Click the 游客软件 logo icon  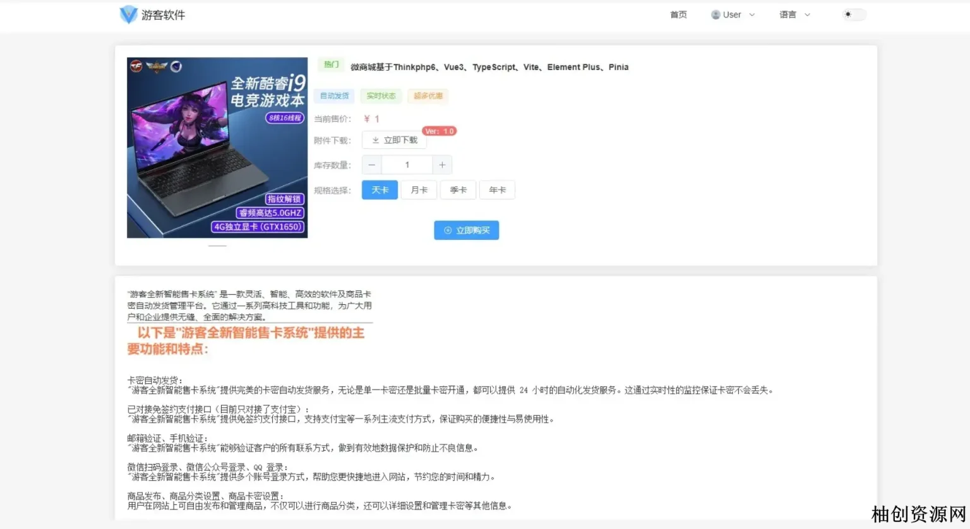128,15
